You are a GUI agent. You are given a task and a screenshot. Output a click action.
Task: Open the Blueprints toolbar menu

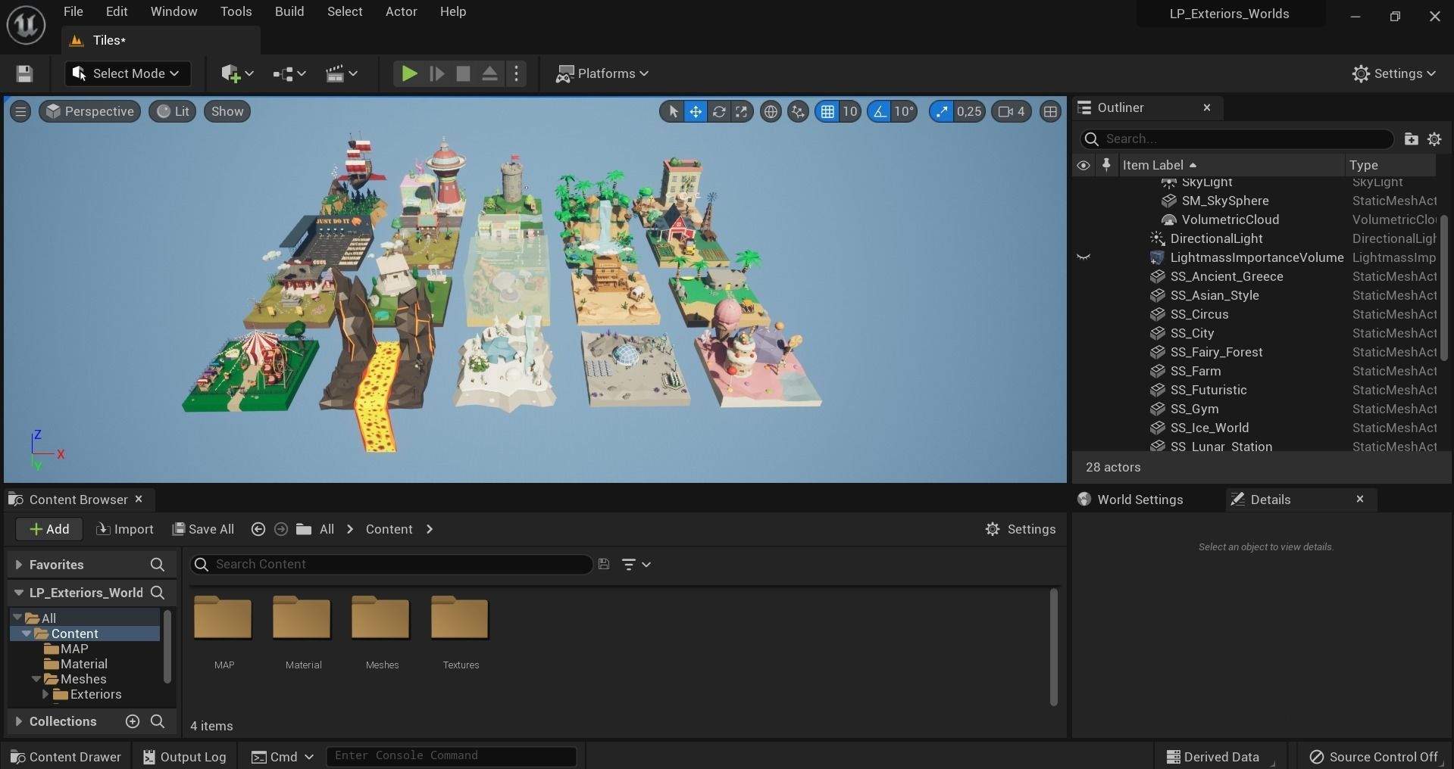[x=289, y=73]
